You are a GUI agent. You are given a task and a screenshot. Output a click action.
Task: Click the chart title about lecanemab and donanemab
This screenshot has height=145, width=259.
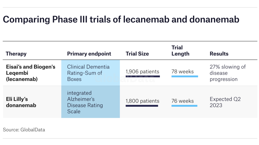(121, 19)
